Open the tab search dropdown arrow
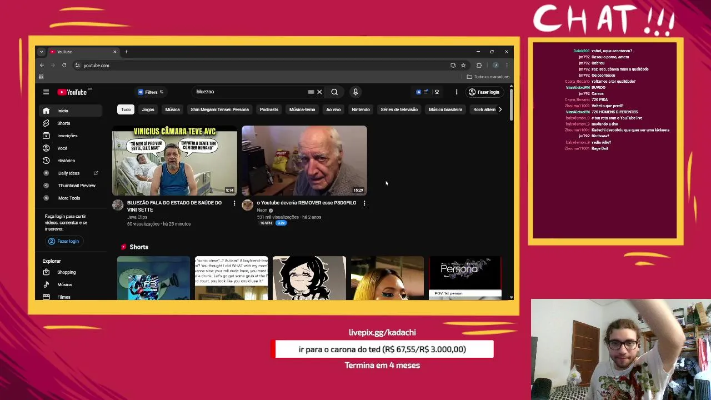Screen dimensions: 711x400 coord(41,52)
